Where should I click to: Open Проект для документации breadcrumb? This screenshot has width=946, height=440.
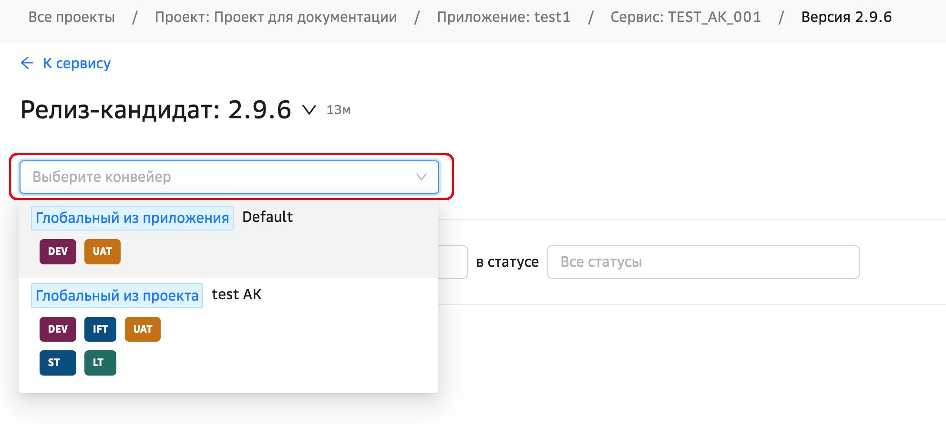point(276,17)
